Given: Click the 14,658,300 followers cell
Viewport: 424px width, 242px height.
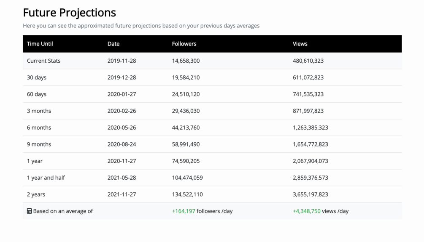Looking at the screenshot, I should point(186,61).
